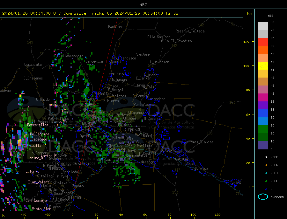The height and width of the screenshot is (219, 287).
Task: Click the 'P_Hierro' map label
Action: pos(111,101)
